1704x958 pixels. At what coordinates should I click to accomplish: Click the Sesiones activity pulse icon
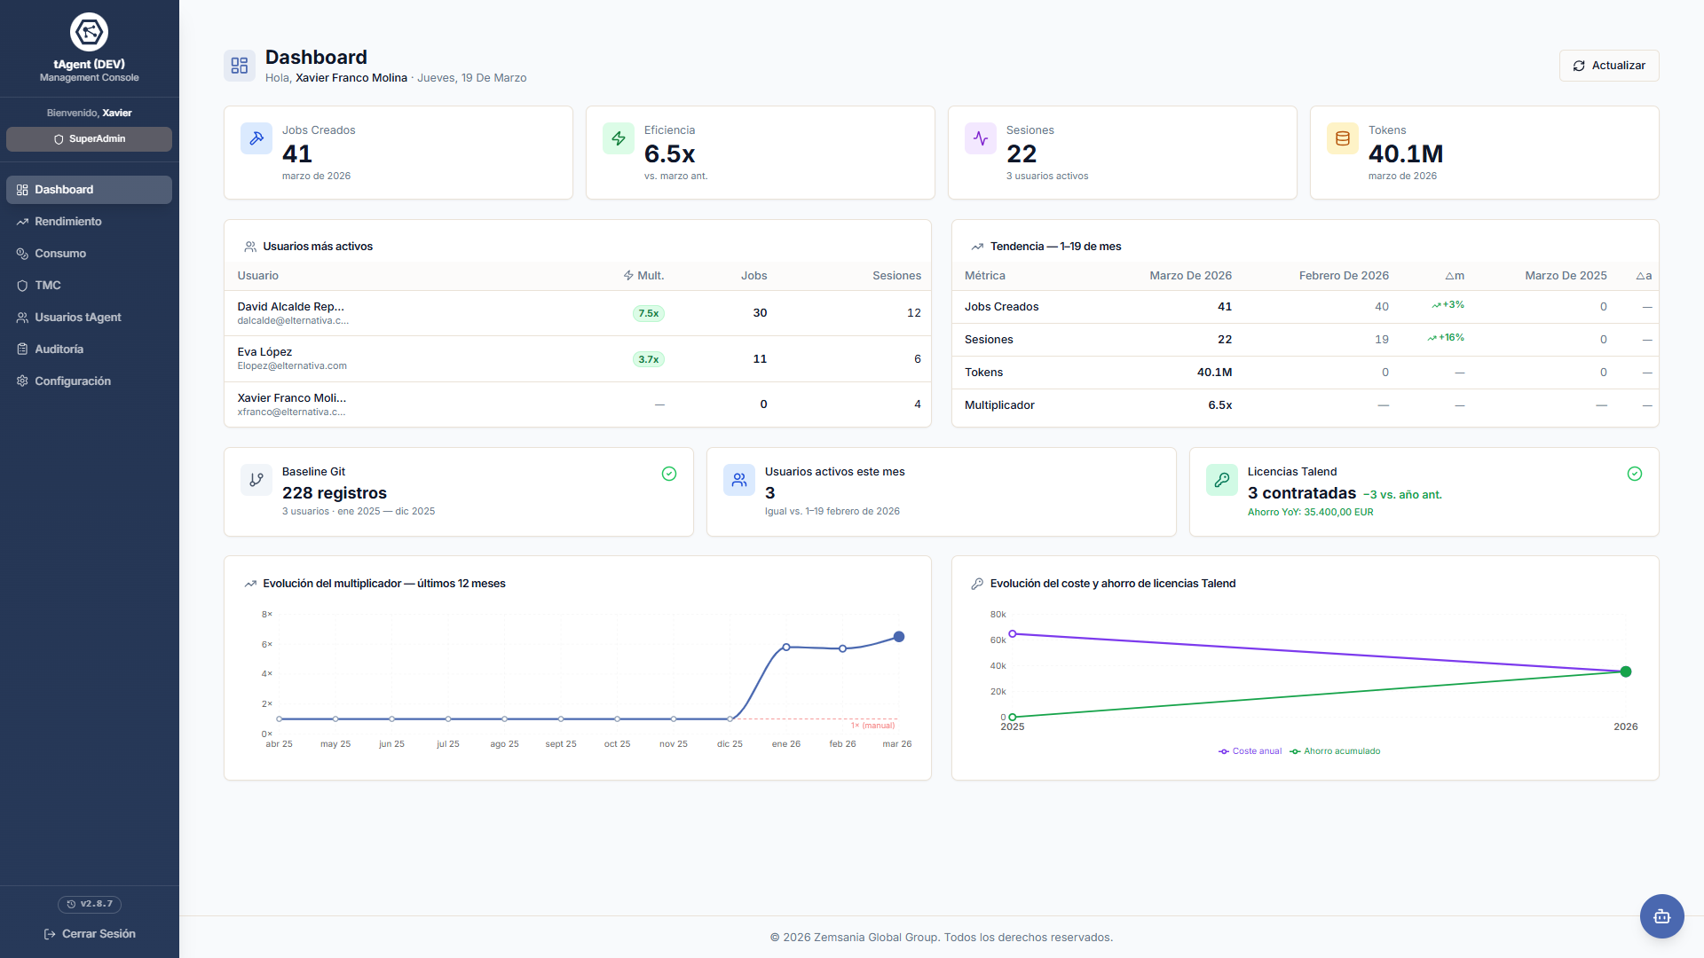[981, 138]
